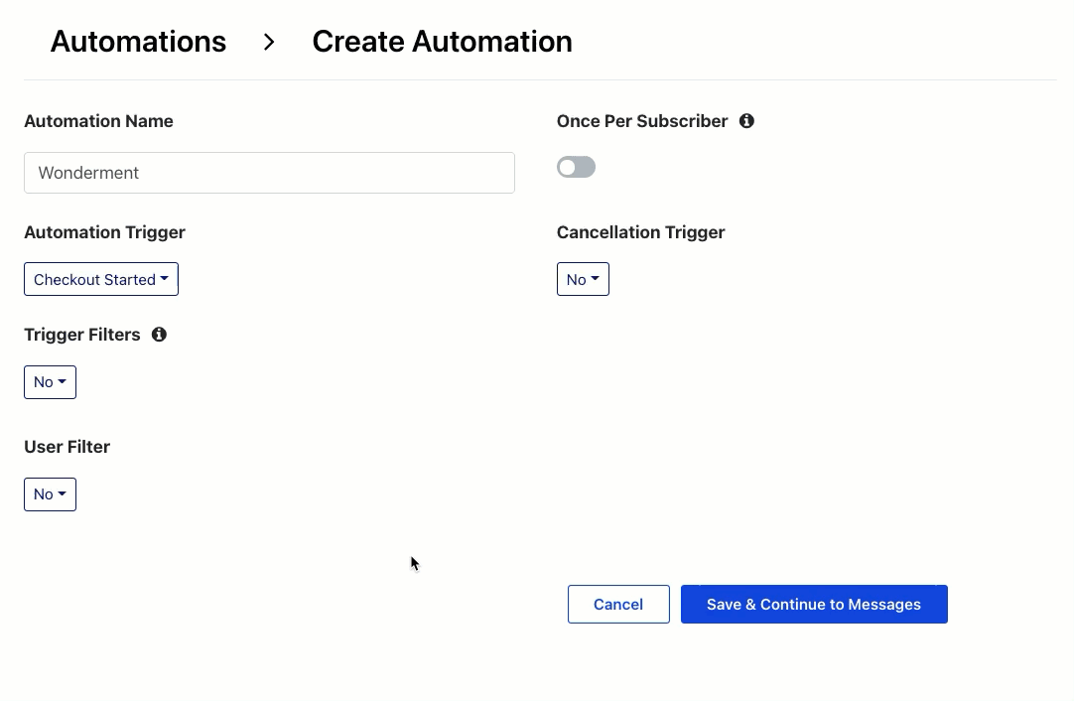This screenshot has height=701, width=1074.
Task: Focus the Automation Name text field
Action: [x=269, y=173]
